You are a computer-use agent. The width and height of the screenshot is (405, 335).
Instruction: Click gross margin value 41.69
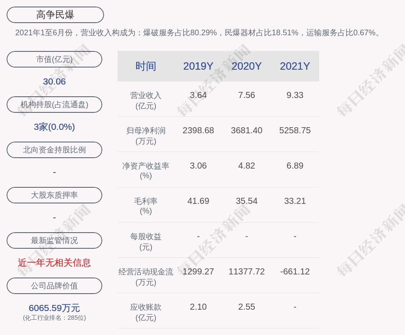click(198, 201)
